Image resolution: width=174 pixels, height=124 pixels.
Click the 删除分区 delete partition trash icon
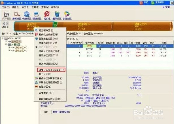coord(57,16)
